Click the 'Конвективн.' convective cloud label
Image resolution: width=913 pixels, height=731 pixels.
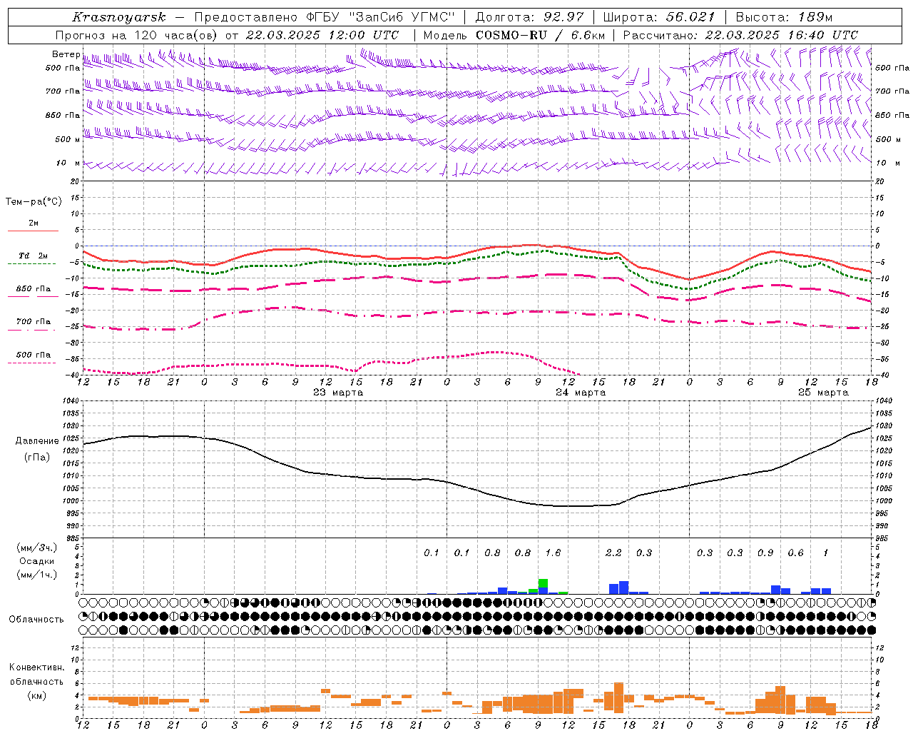tap(37, 667)
